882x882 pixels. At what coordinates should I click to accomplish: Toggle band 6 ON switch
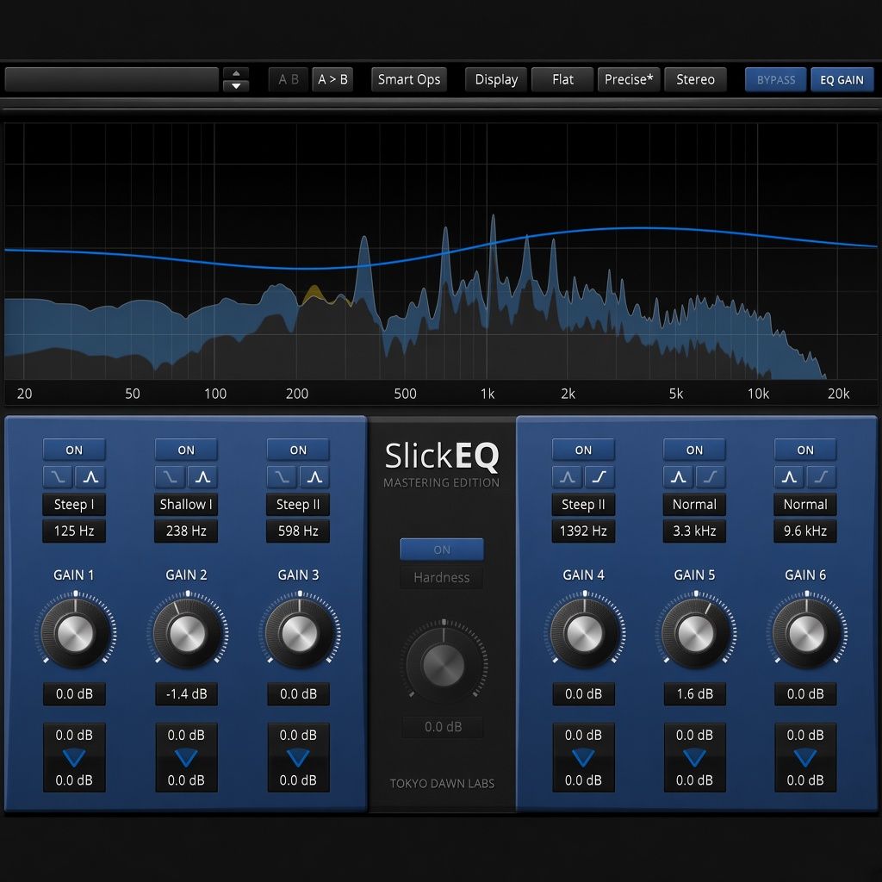coord(805,450)
